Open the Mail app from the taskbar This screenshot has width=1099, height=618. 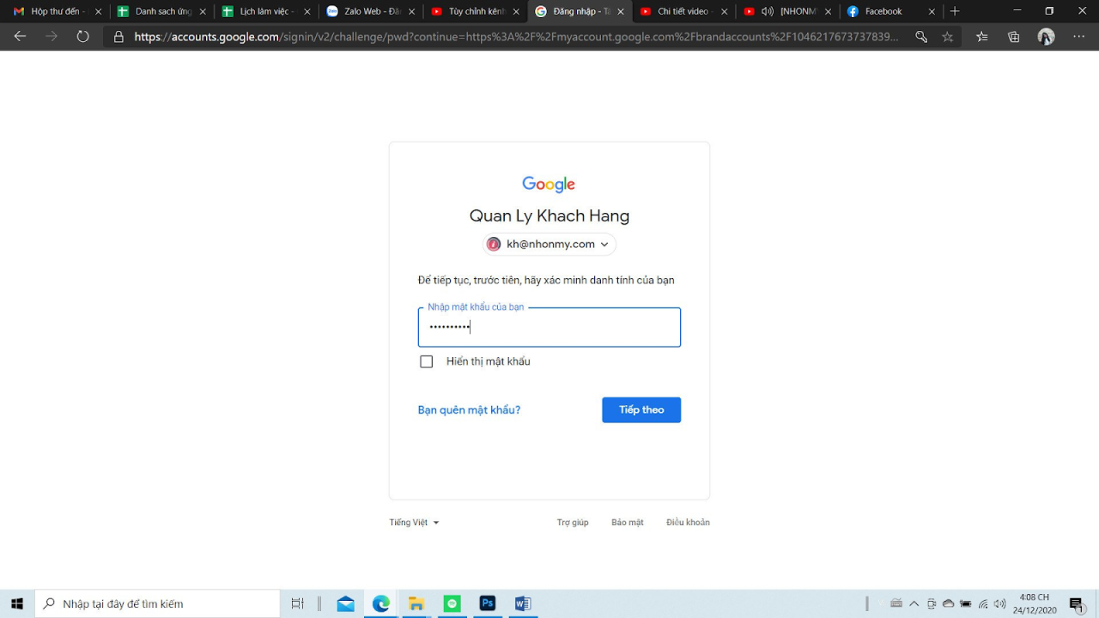point(346,603)
